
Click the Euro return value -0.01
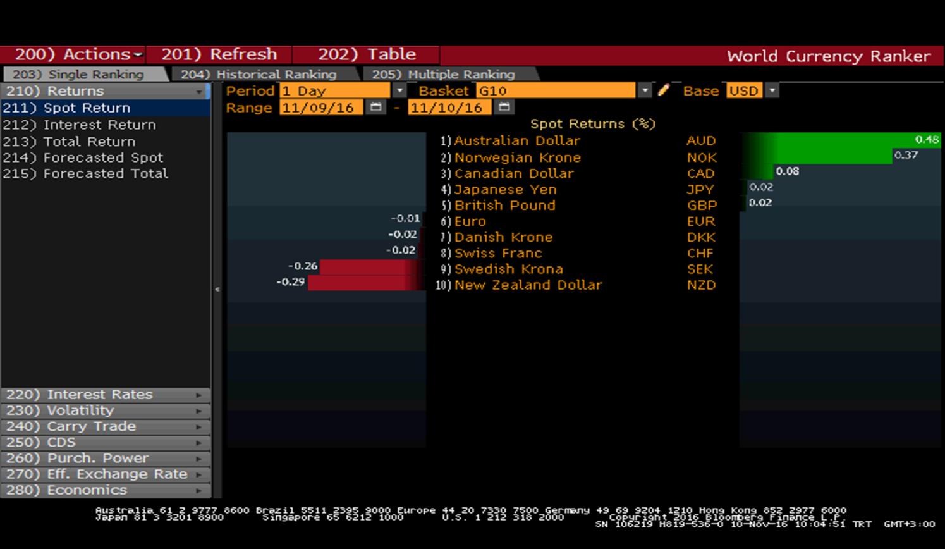pyautogui.click(x=406, y=218)
